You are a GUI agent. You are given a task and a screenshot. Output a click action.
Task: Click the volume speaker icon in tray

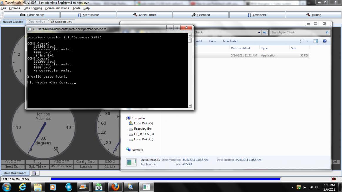pos(317,187)
